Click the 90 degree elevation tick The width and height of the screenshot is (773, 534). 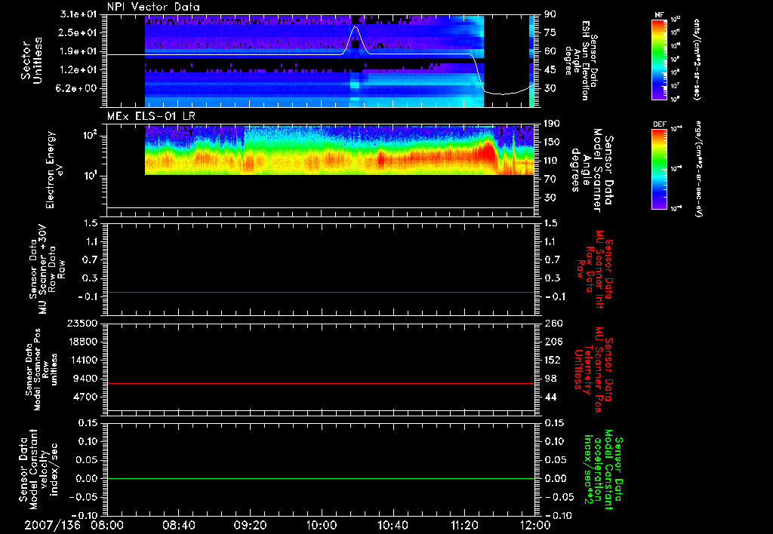(x=550, y=14)
